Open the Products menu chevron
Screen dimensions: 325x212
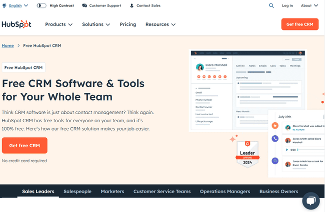click(70, 24)
